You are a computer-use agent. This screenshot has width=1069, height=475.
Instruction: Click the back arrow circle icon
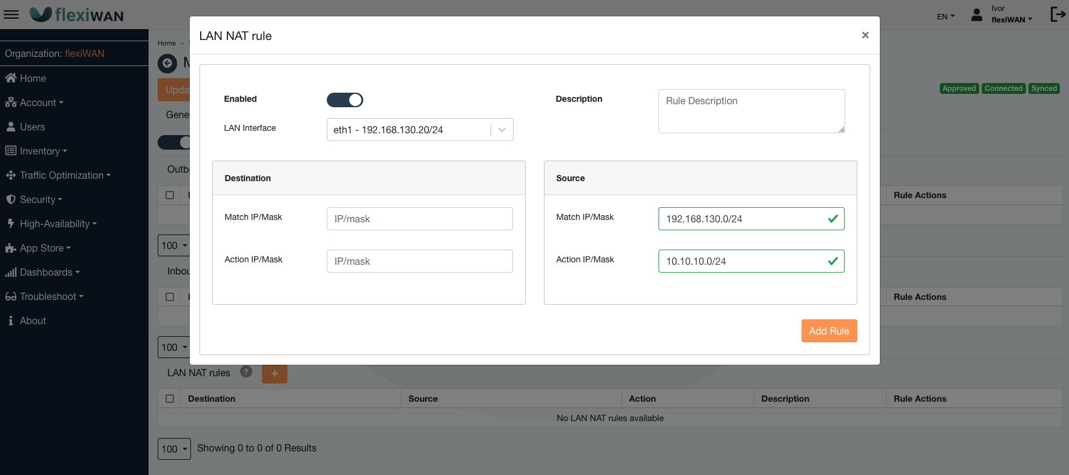point(167,63)
